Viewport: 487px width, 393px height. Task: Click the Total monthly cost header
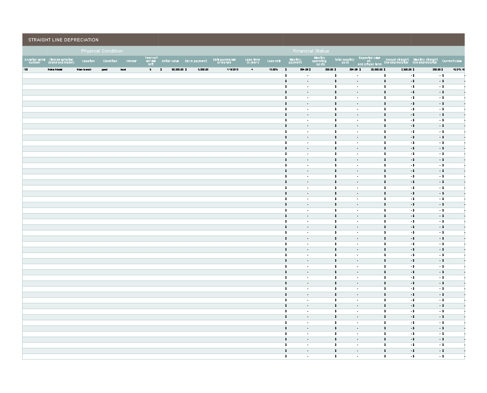(345, 61)
